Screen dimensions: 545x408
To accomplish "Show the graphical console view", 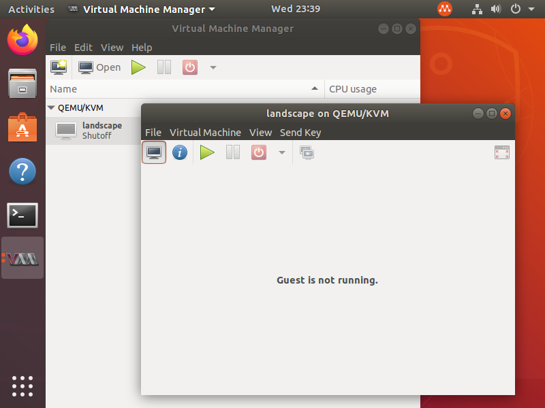I will pyautogui.click(x=154, y=152).
